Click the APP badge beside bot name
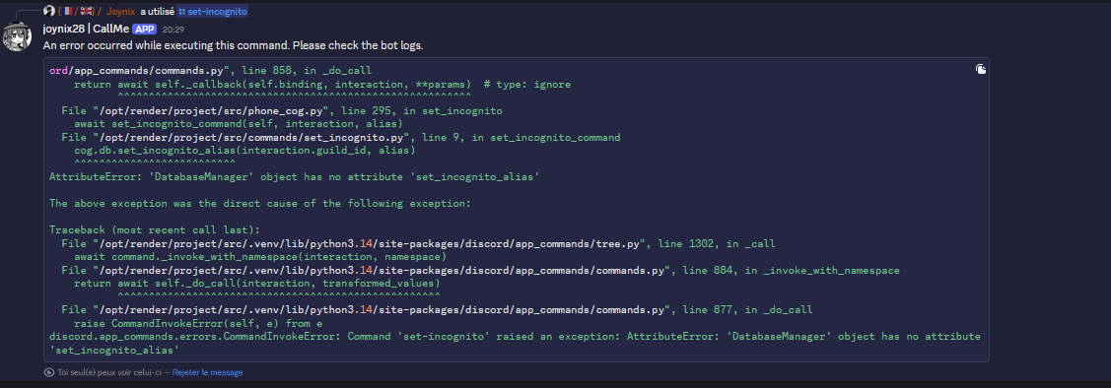Viewport: 1111px width, 388px height. tap(144, 29)
